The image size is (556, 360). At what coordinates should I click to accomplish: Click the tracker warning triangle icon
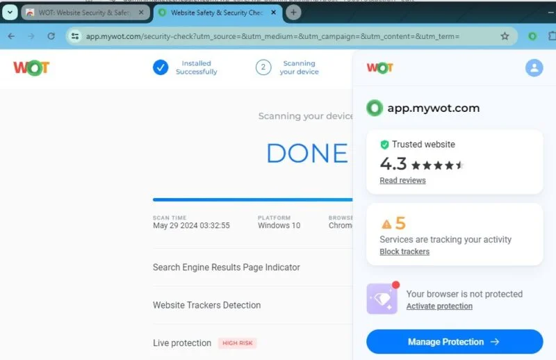[x=386, y=224]
